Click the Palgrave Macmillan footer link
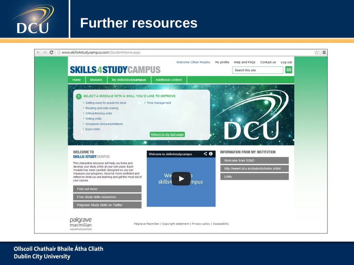The image size is (354, 265). tap(146, 224)
